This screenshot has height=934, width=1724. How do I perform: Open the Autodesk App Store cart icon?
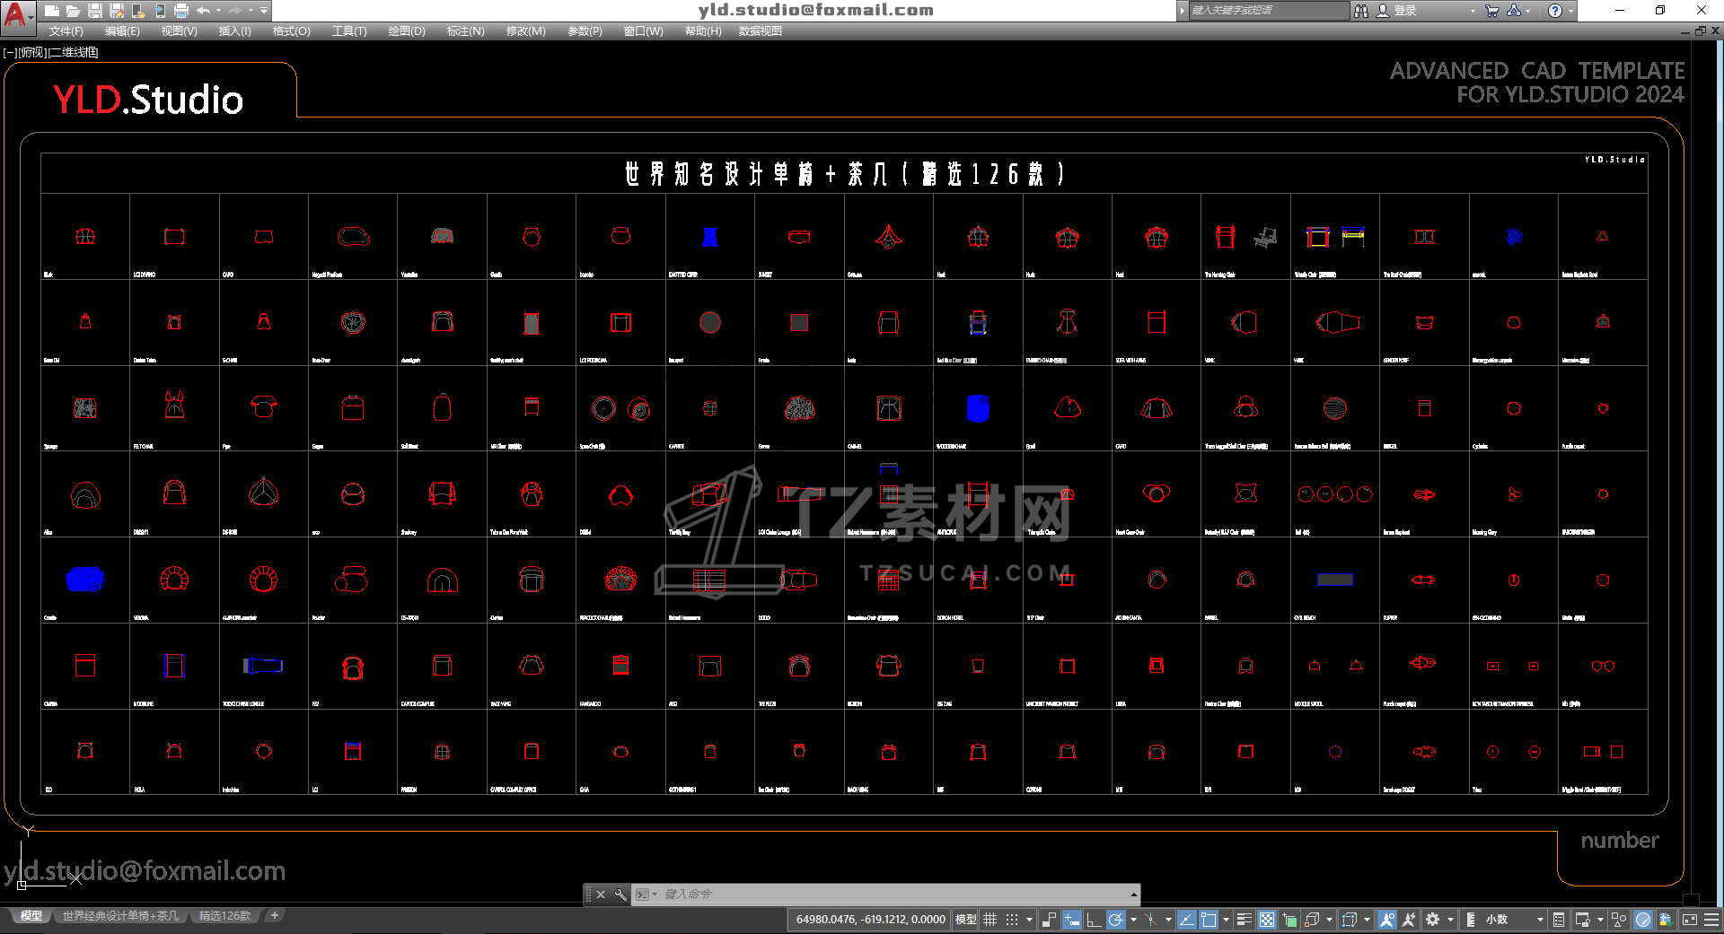tap(1491, 11)
